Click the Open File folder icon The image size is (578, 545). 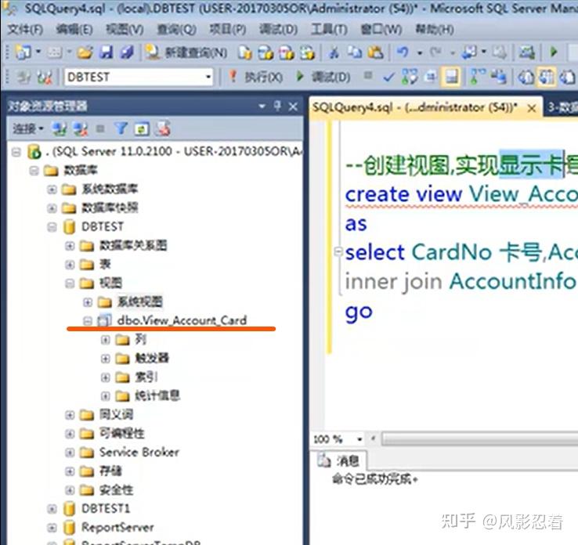tap(85, 52)
